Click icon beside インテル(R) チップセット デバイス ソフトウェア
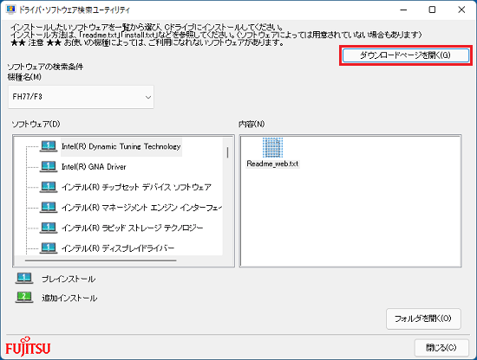 click(49, 187)
